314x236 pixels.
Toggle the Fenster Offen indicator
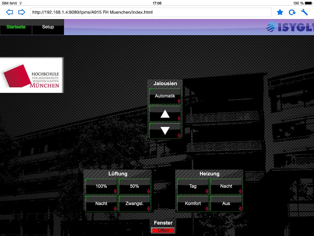[x=163, y=230]
